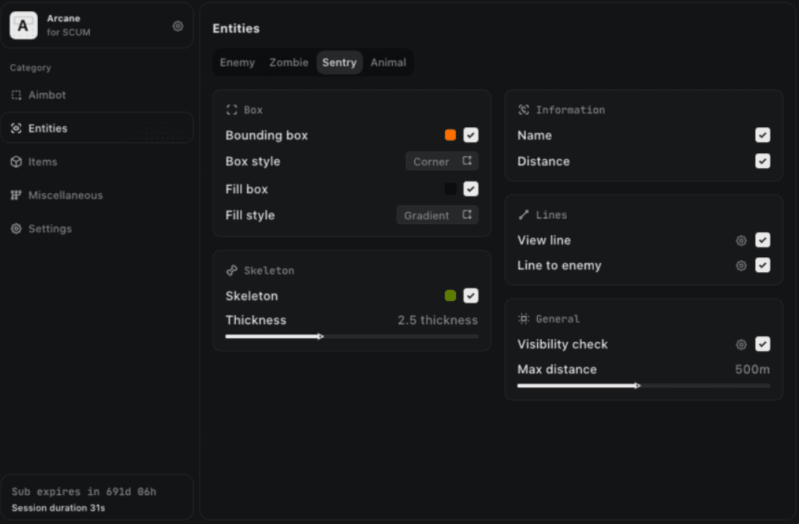Open the View line gear settings

pyautogui.click(x=741, y=240)
